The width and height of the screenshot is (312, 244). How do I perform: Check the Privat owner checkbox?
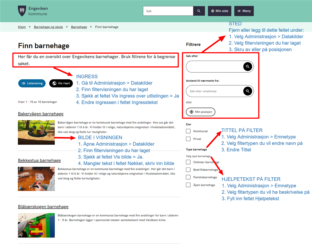(188, 139)
